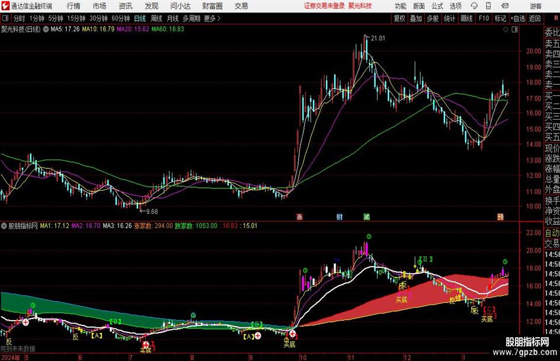Click the 2024年 date axis label

pyautogui.click(x=11, y=357)
